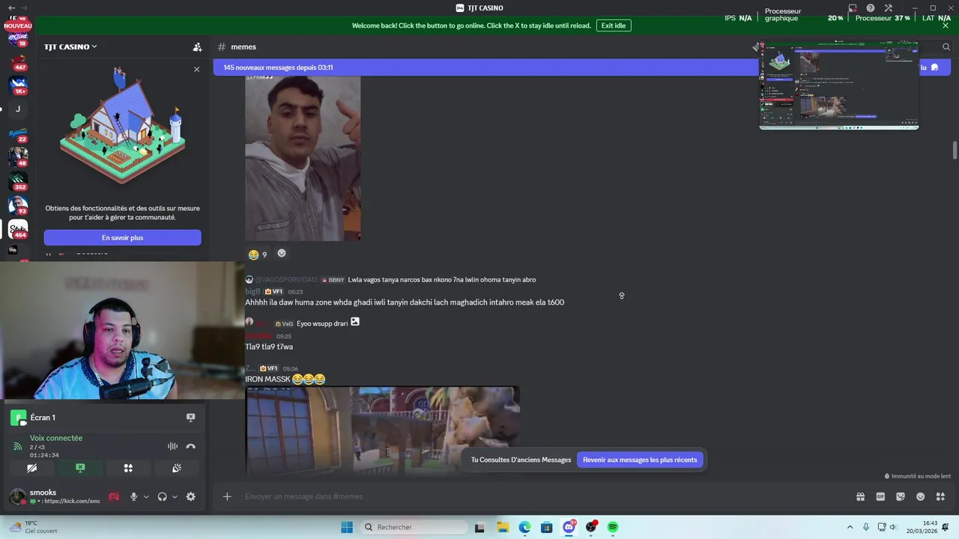This screenshot has width=959, height=539.
Task: Expand TJT CASINO server menu
Action: pyautogui.click(x=70, y=46)
